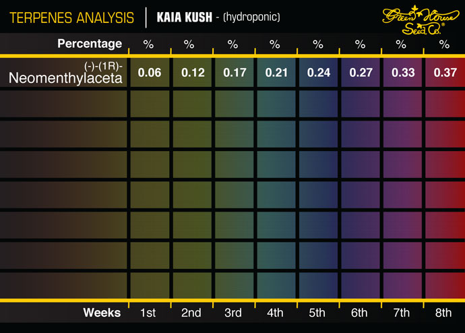Select the 3rd week column label
This screenshot has width=465, height=333.
(232, 313)
